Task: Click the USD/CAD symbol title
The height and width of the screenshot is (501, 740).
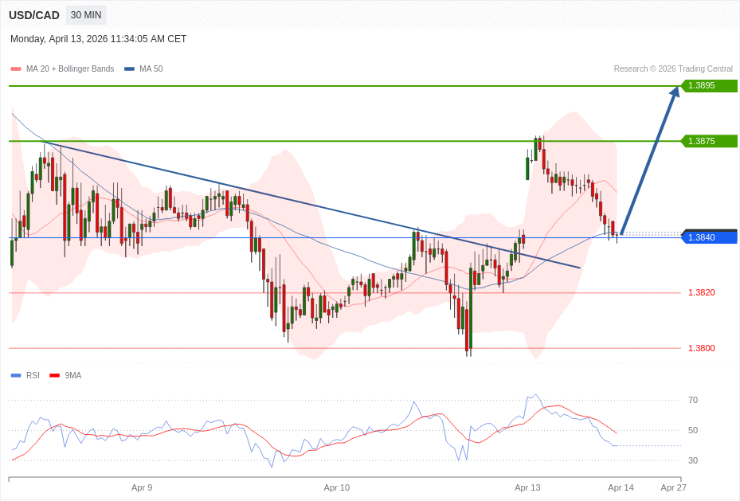Action: [34, 15]
